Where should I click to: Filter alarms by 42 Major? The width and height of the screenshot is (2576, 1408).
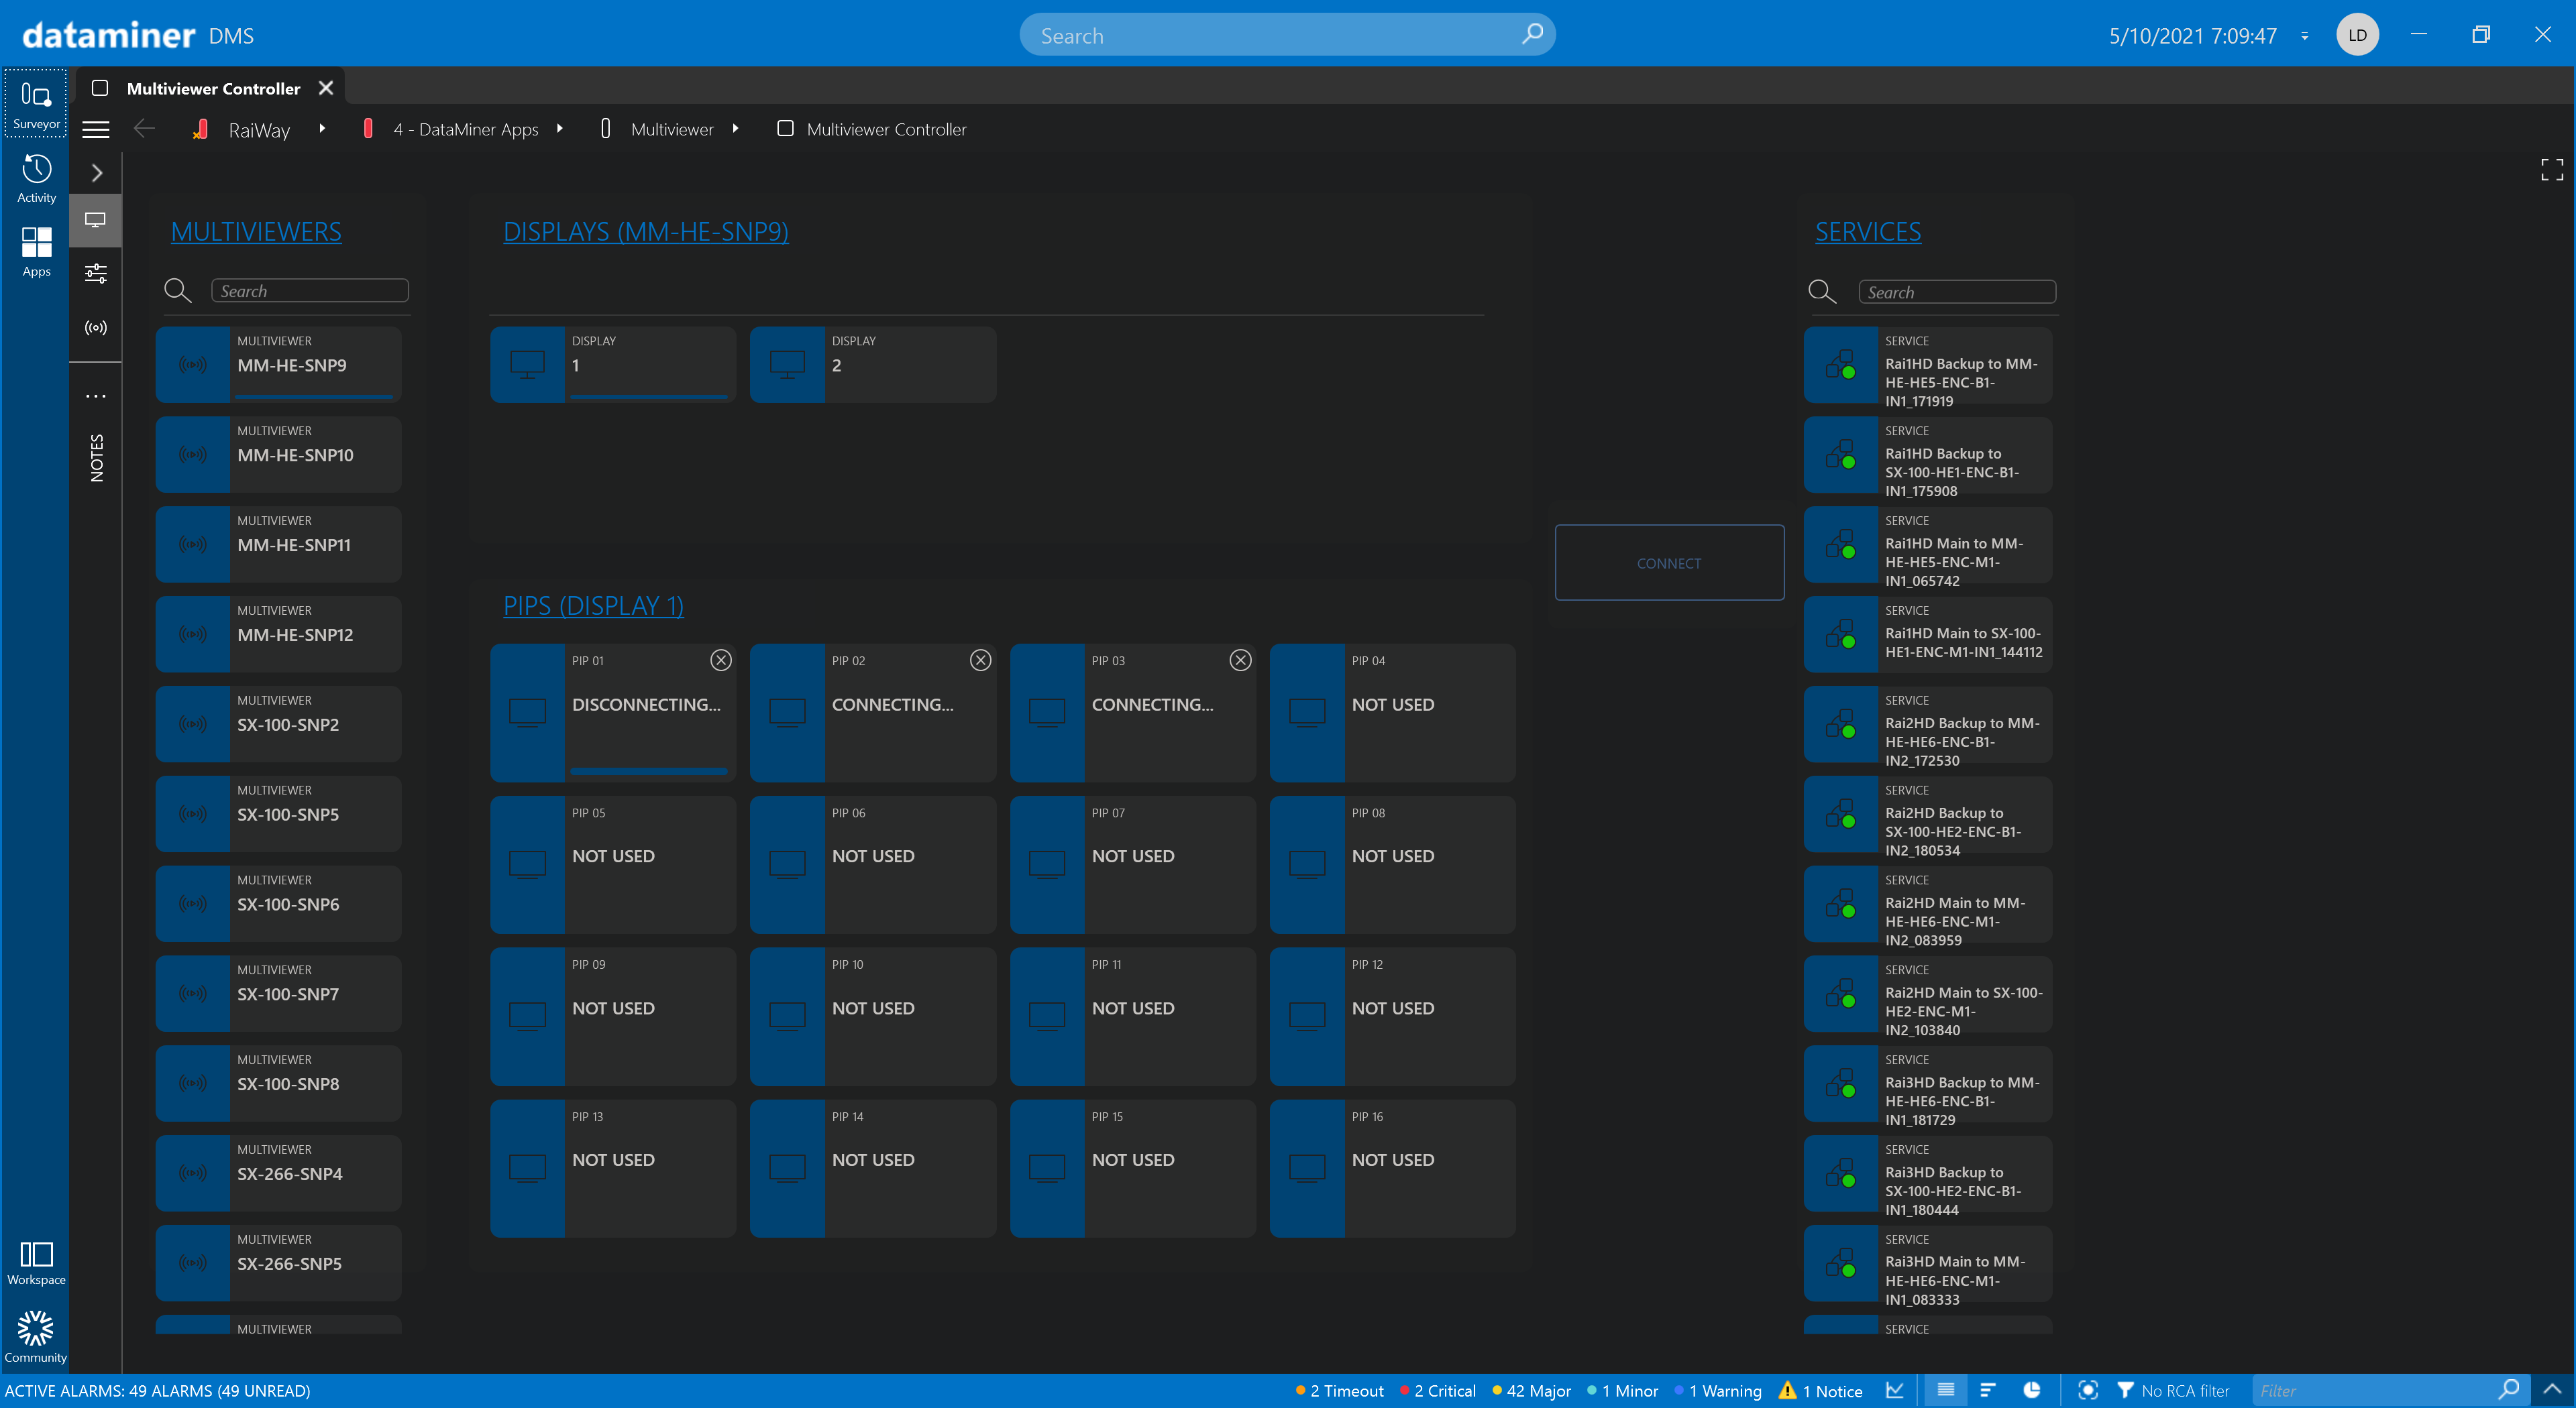[1531, 1390]
